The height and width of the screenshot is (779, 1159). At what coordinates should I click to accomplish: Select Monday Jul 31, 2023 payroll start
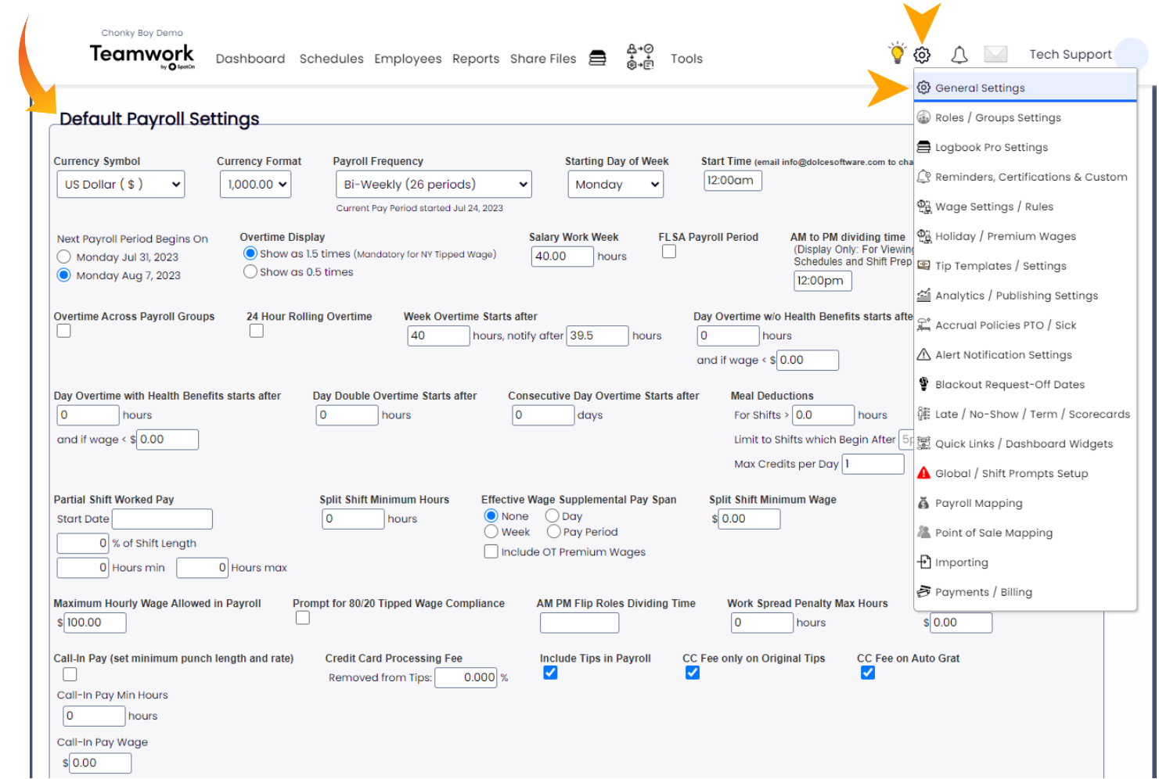click(x=64, y=257)
